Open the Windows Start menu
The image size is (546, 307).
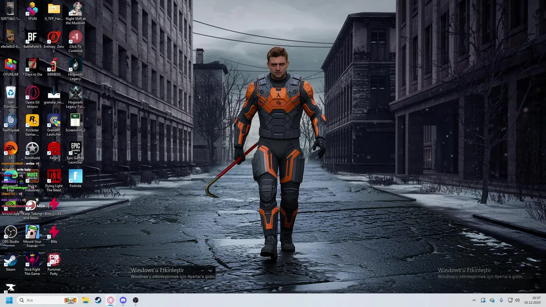[x=9, y=300]
